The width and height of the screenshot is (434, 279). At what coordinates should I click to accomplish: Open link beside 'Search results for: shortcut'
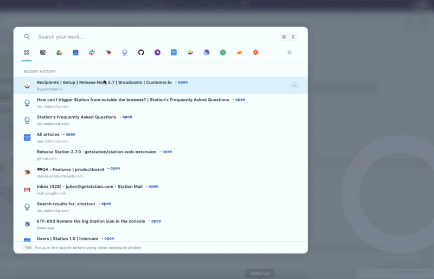click(x=106, y=204)
